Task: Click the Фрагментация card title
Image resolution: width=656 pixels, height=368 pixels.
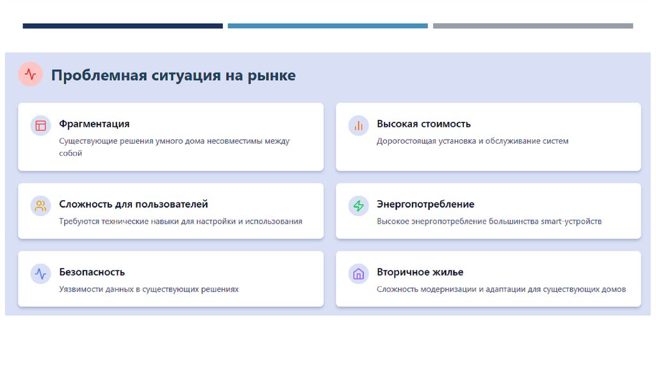Action: pos(94,124)
